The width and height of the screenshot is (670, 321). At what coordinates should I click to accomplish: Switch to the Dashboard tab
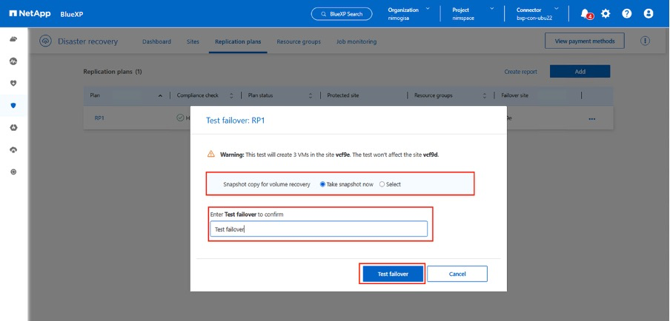156,41
